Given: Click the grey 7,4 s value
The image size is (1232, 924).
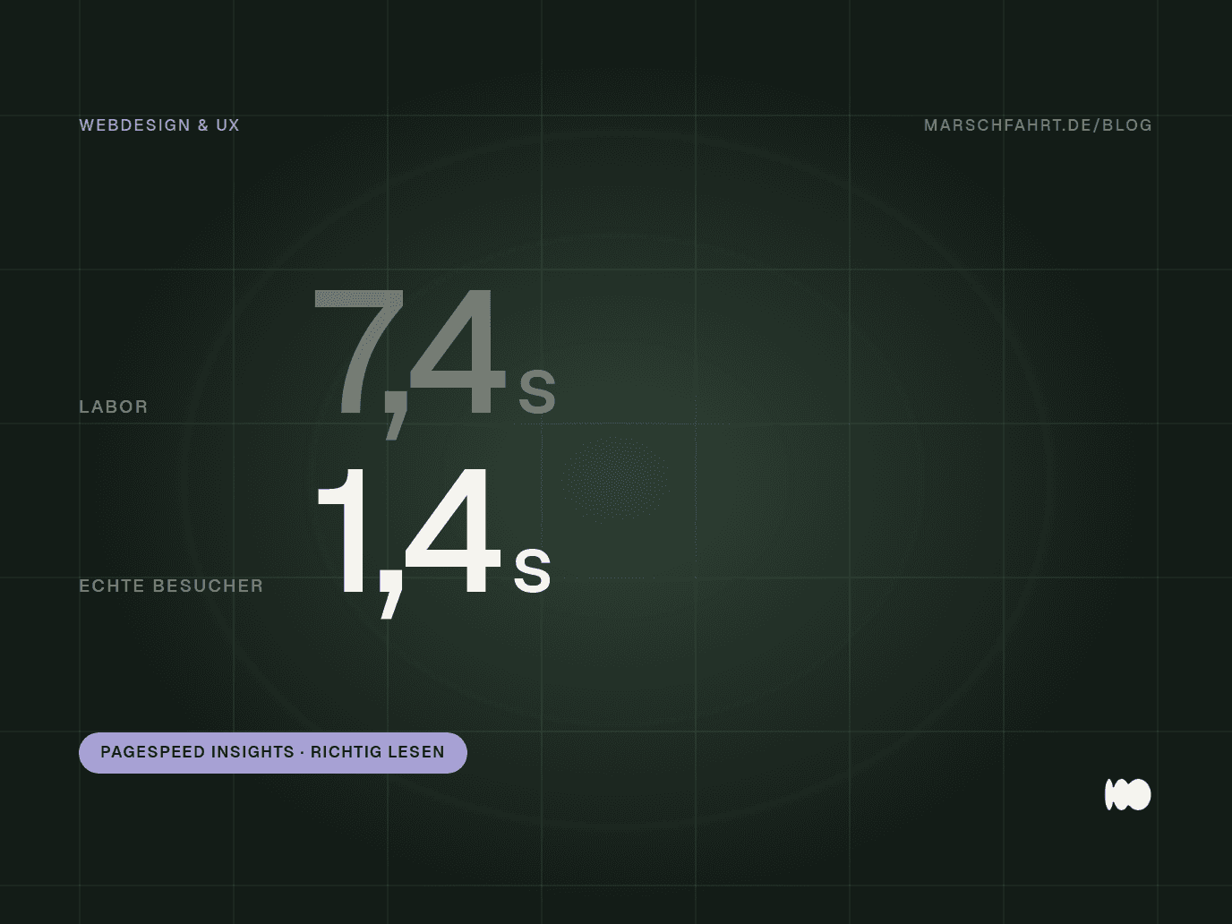Looking at the screenshot, I should pos(435,363).
